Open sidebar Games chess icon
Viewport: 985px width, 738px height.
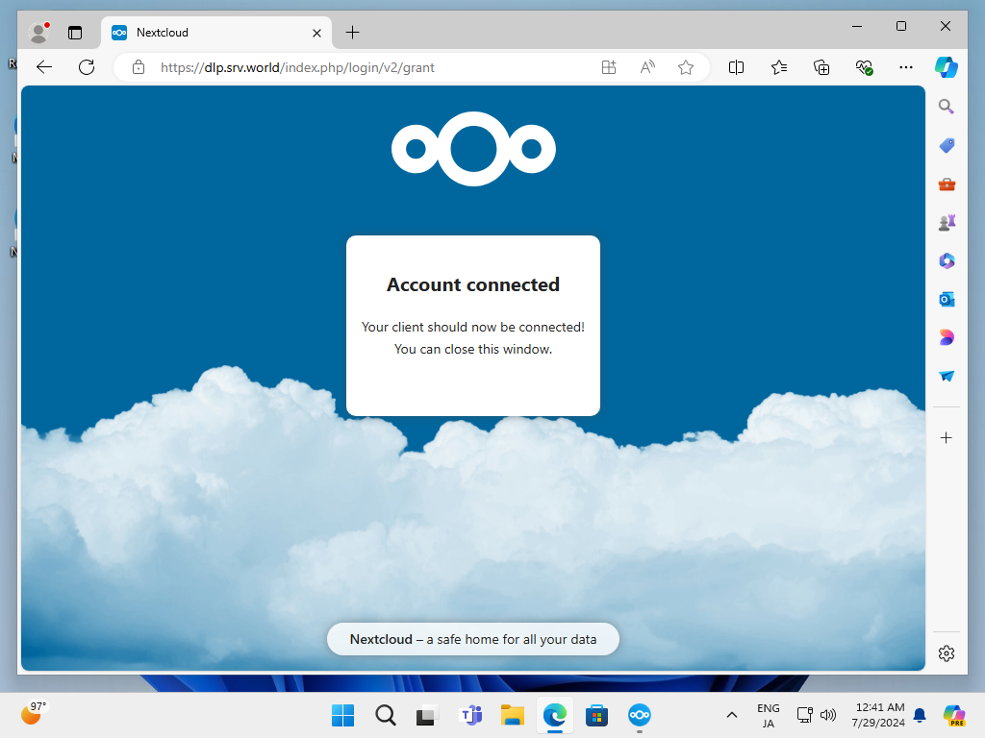[x=947, y=222]
